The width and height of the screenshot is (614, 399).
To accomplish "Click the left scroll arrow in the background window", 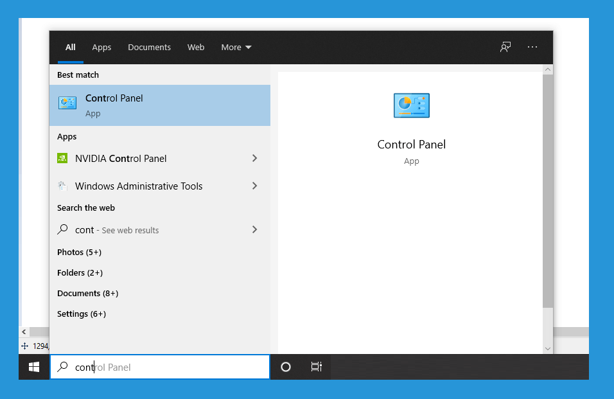I will 24,332.
